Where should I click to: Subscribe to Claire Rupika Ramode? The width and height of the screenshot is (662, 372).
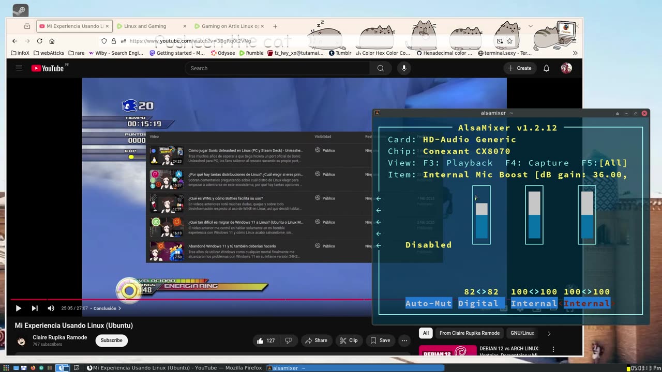tap(112, 340)
